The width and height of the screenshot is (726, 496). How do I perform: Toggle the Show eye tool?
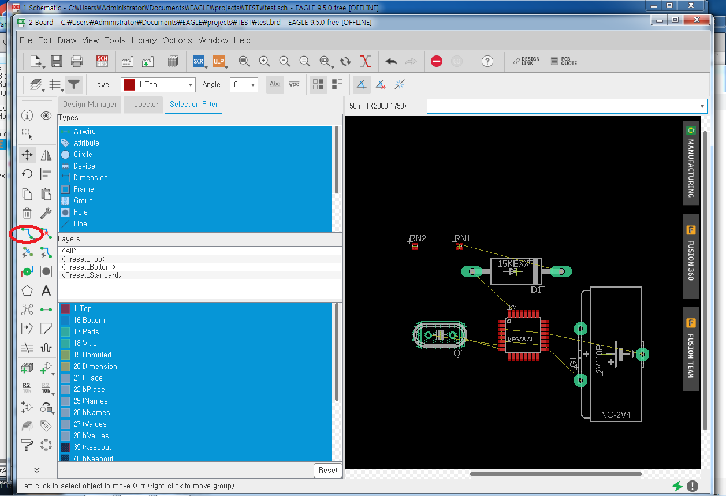(46, 115)
